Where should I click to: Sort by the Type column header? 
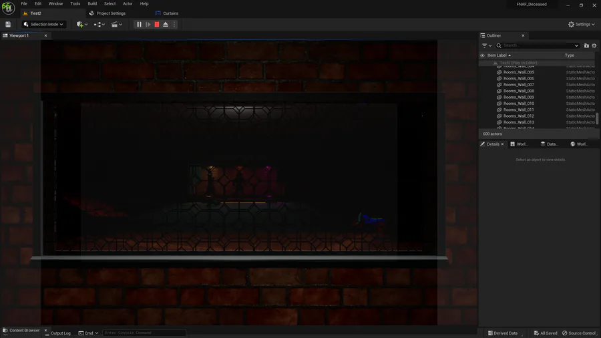click(x=570, y=55)
